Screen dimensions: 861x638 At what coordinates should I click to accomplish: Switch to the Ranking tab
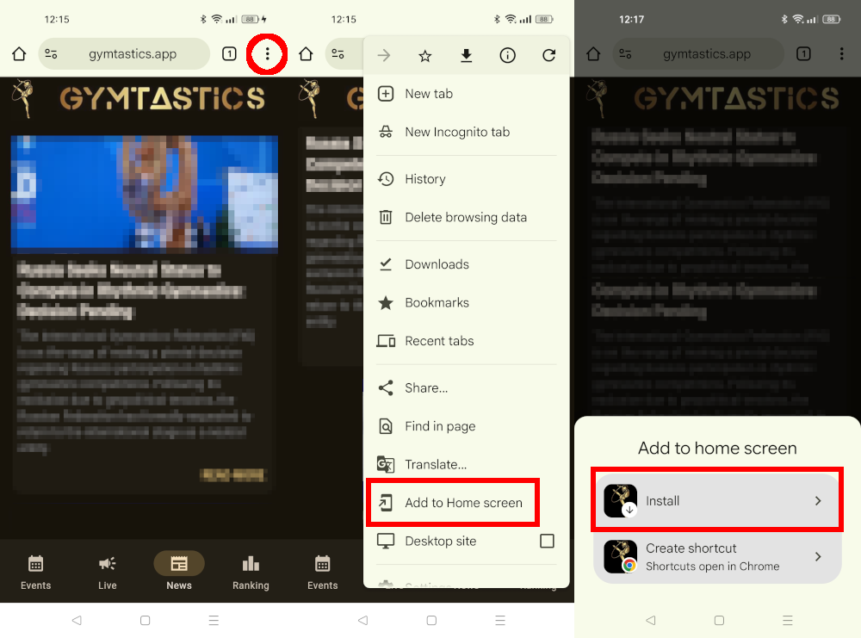(x=251, y=573)
